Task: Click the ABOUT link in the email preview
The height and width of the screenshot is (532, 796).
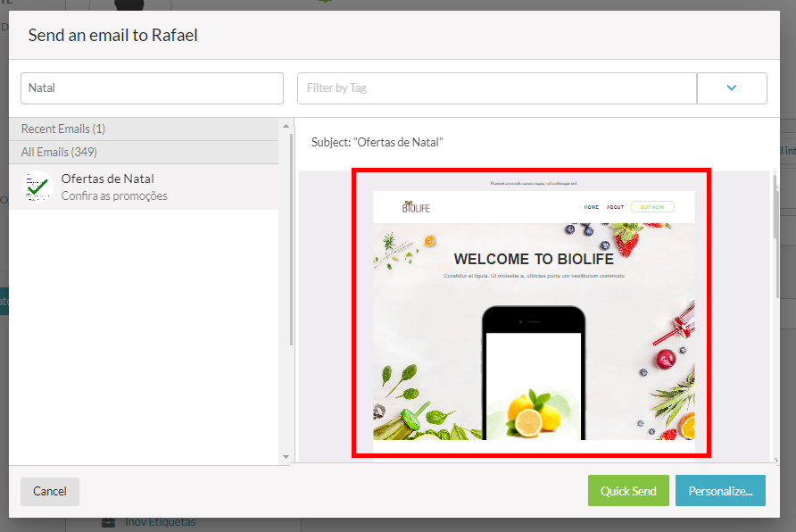Action: pos(615,207)
